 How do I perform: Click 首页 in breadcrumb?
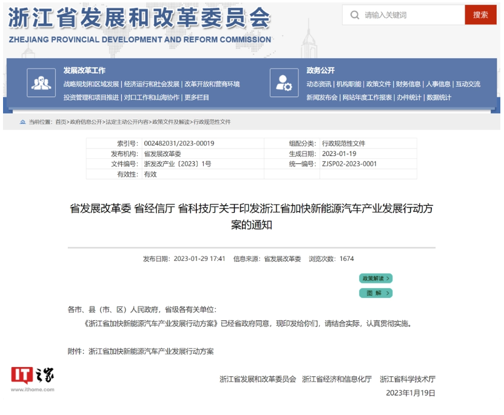pos(61,122)
